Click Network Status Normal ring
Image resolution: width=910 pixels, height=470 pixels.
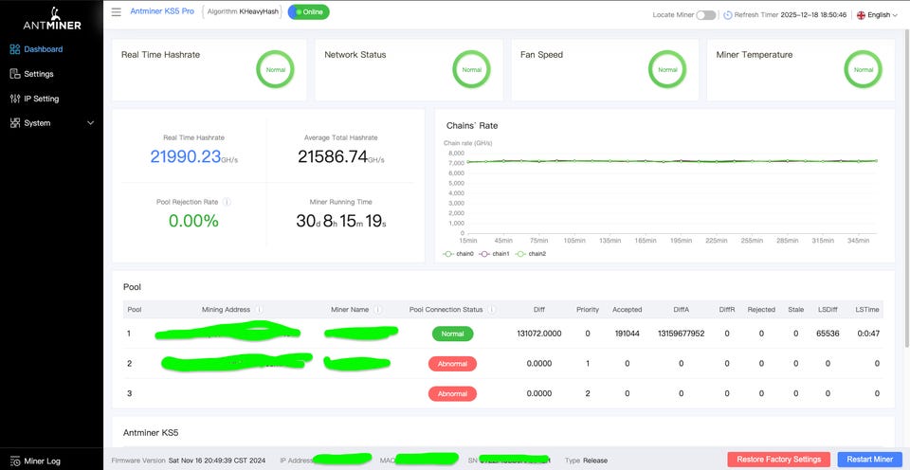pyautogui.click(x=471, y=69)
